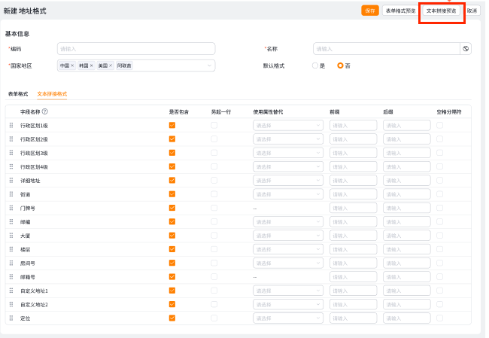Check 空格分隔符 for 大厦 row
This screenshot has height=338, width=489.
[439, 236]
